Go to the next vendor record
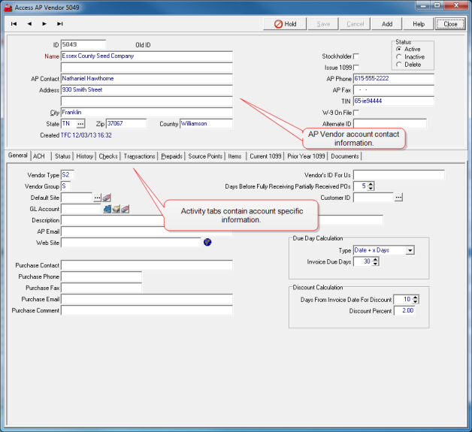Screen dimensions: 472x432 [x=44, y=24]
